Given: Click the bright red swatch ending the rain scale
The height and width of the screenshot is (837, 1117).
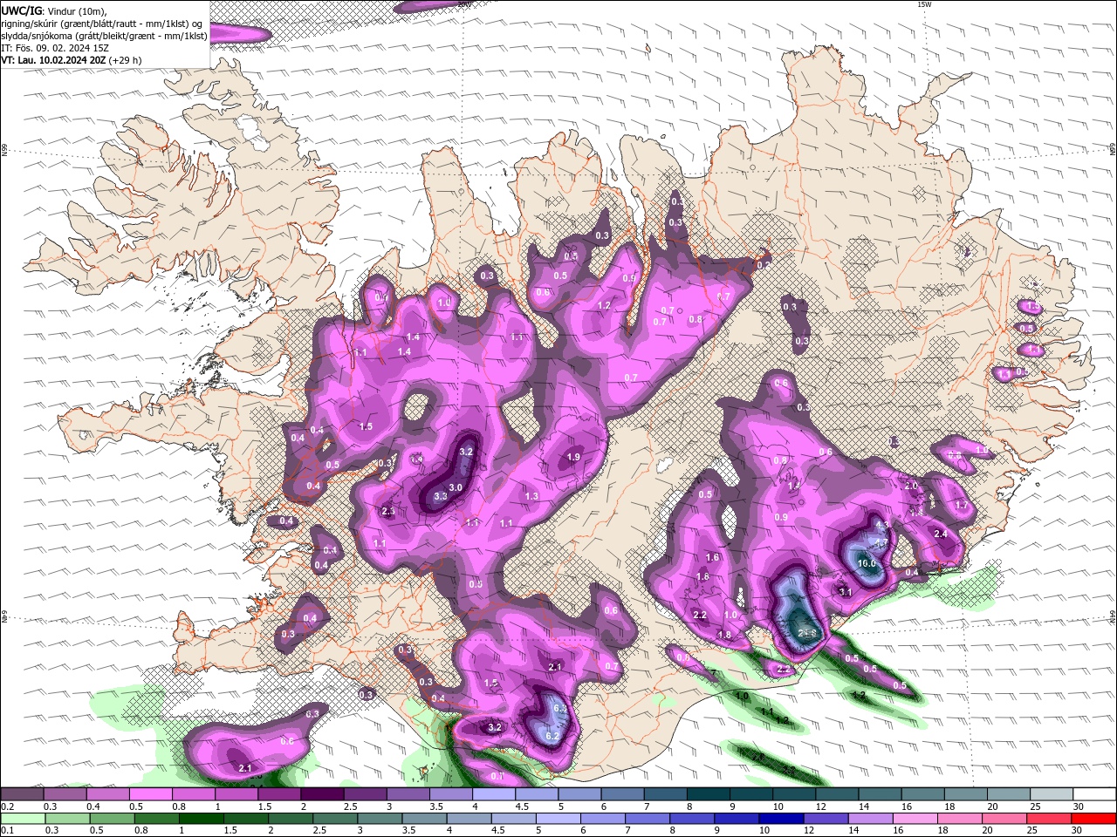Looking at the screenshot, I should [1095, 819].
